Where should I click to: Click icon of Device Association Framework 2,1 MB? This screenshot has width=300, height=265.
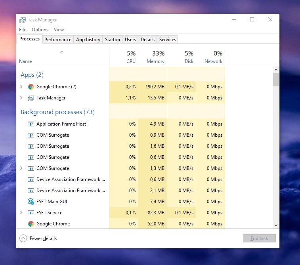[x=31, y=191]
